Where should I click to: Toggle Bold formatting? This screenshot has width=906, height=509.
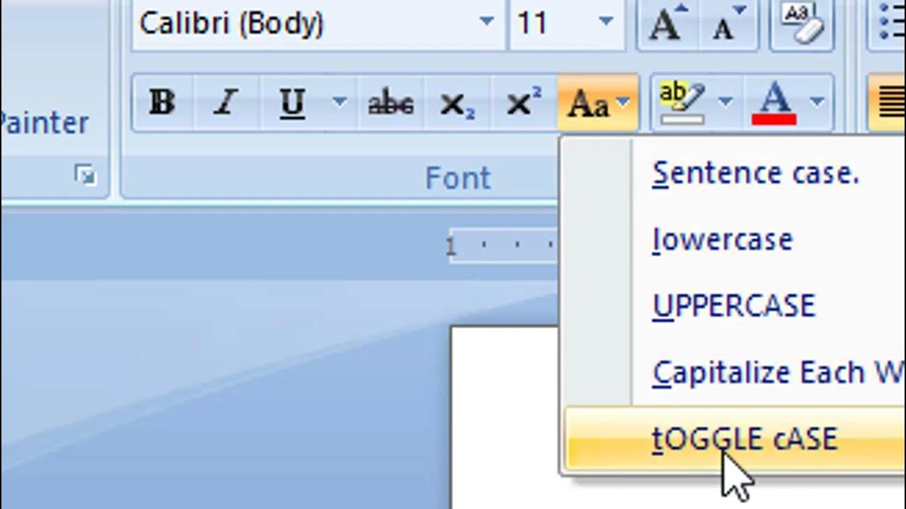162,104
